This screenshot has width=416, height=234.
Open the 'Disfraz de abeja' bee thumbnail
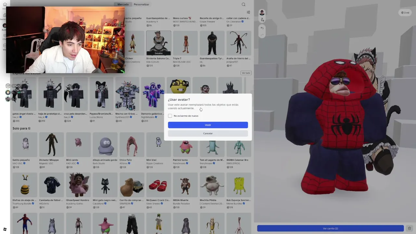[x=25, y=185]
